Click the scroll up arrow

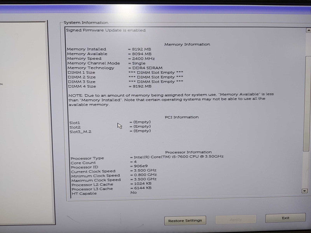tap(308, 30)
